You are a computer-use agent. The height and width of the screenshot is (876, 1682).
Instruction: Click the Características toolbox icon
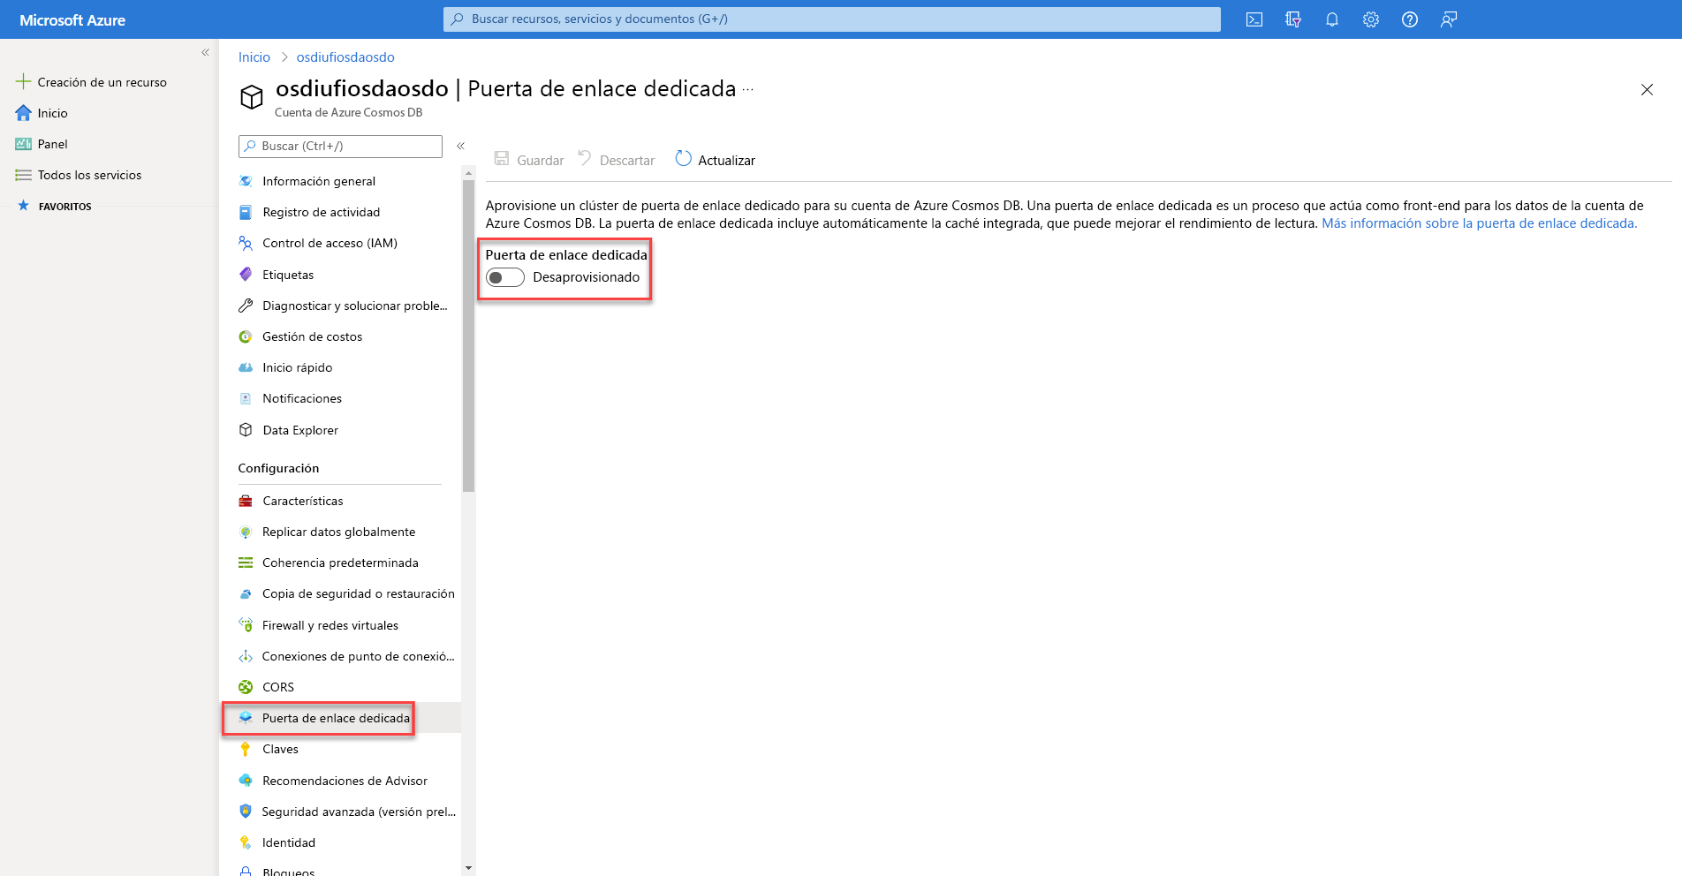click(x=246, y=501)
